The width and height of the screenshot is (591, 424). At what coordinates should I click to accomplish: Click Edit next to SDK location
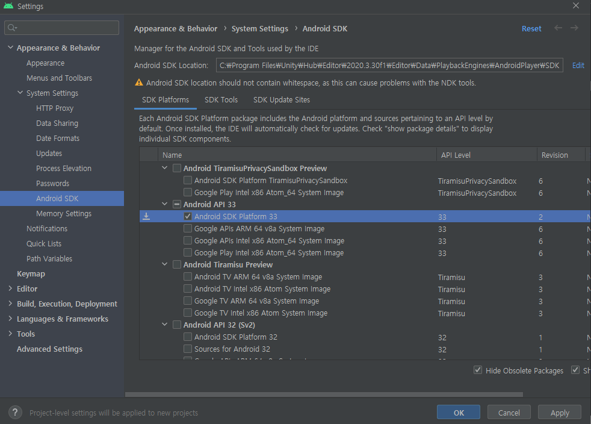(578, 65)
